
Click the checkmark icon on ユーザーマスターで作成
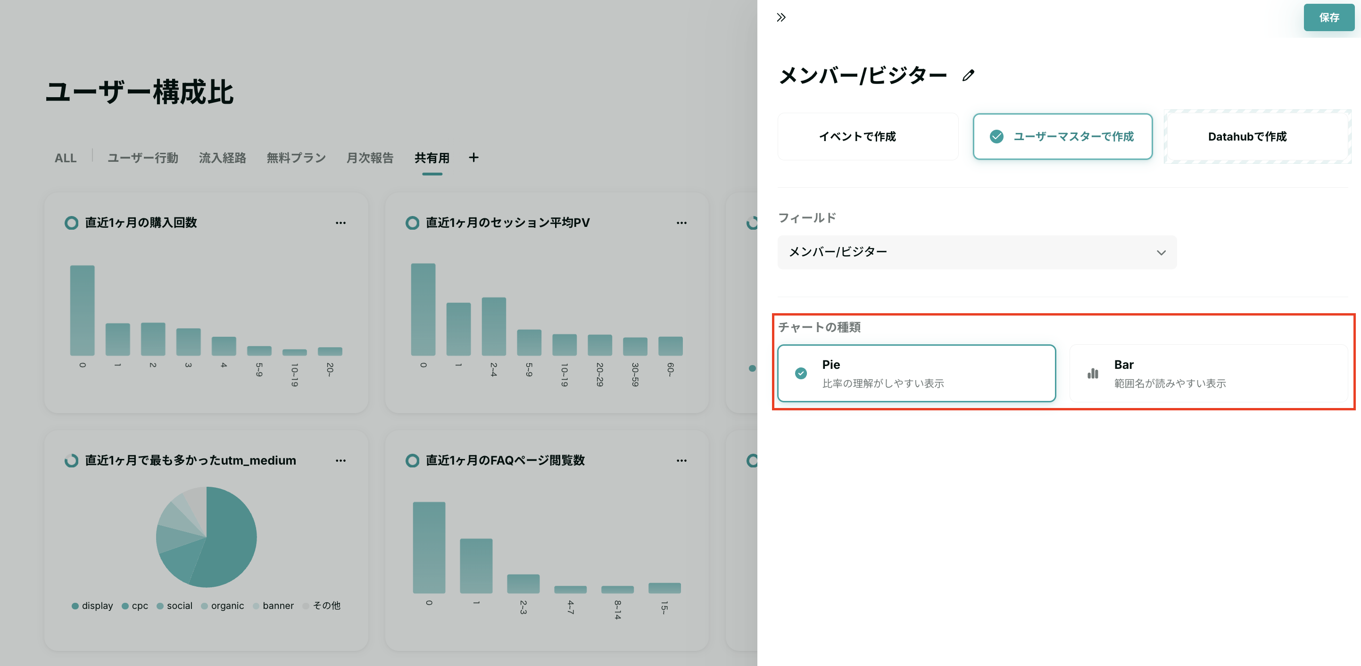tap(996, 136)
